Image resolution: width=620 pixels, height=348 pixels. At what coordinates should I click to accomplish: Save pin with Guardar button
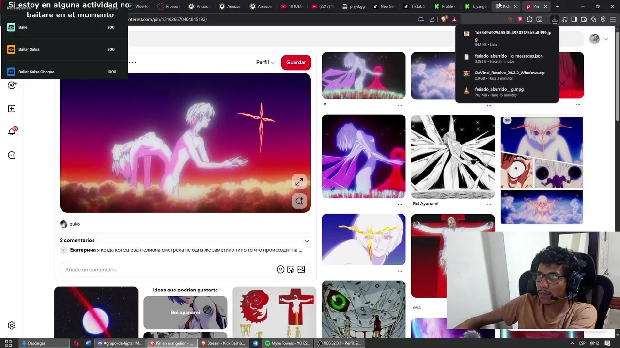(296, 62)
